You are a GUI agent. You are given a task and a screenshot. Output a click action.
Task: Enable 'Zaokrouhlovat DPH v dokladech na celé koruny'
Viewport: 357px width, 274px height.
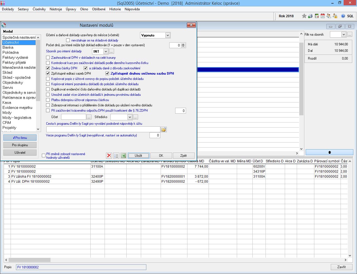(48, 58)
